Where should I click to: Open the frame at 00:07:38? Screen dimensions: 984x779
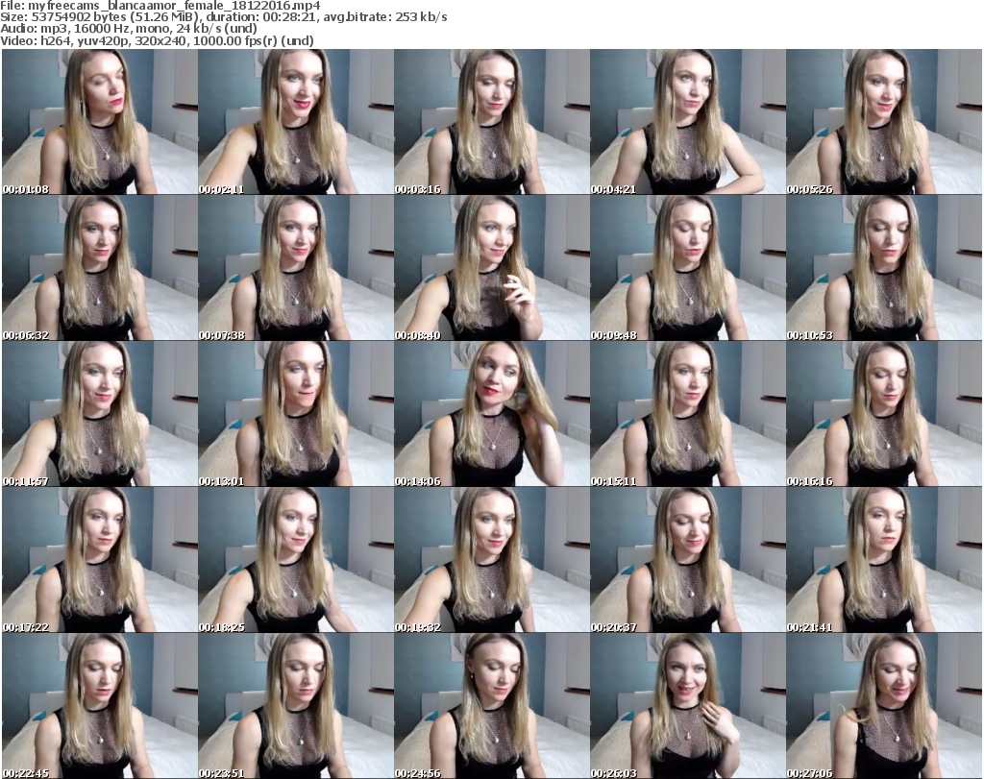pos(296,268)
